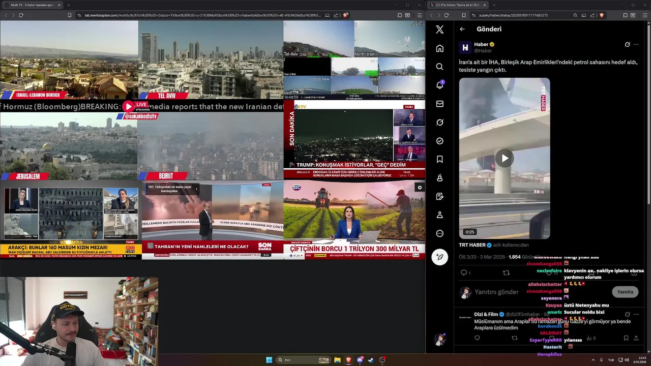Open the X account avatar in sidebar
The width and height of the screenshot is (651, 366).
pyautogui.click(x=440, y=340)
